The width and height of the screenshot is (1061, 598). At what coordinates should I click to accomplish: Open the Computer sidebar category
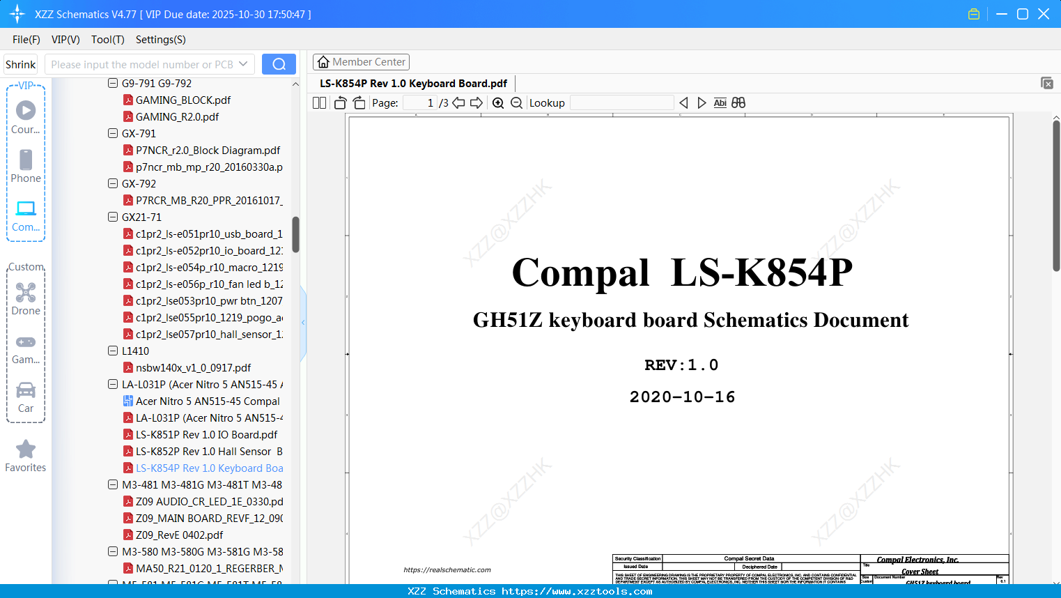point(26,215)
